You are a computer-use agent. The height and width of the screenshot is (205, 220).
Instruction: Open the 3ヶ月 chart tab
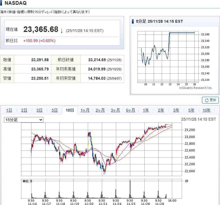coord(115,110)
